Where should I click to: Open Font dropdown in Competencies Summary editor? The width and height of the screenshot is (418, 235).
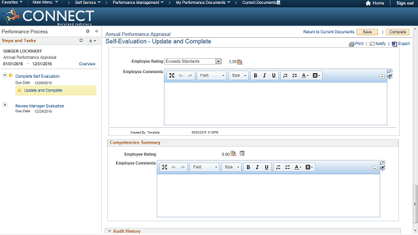pyautogui.click(x=204, y=167)
